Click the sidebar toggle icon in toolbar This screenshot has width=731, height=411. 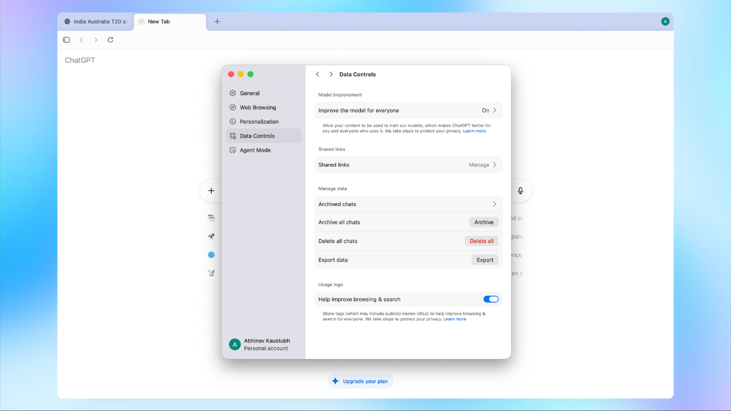point(66,40)
